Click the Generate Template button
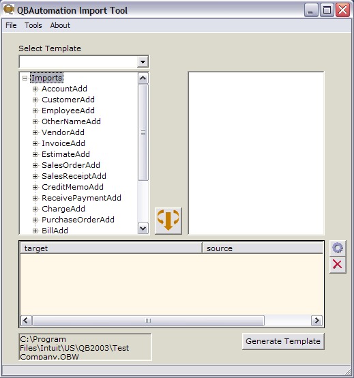The image size is (354, 378). click(283, 341)
